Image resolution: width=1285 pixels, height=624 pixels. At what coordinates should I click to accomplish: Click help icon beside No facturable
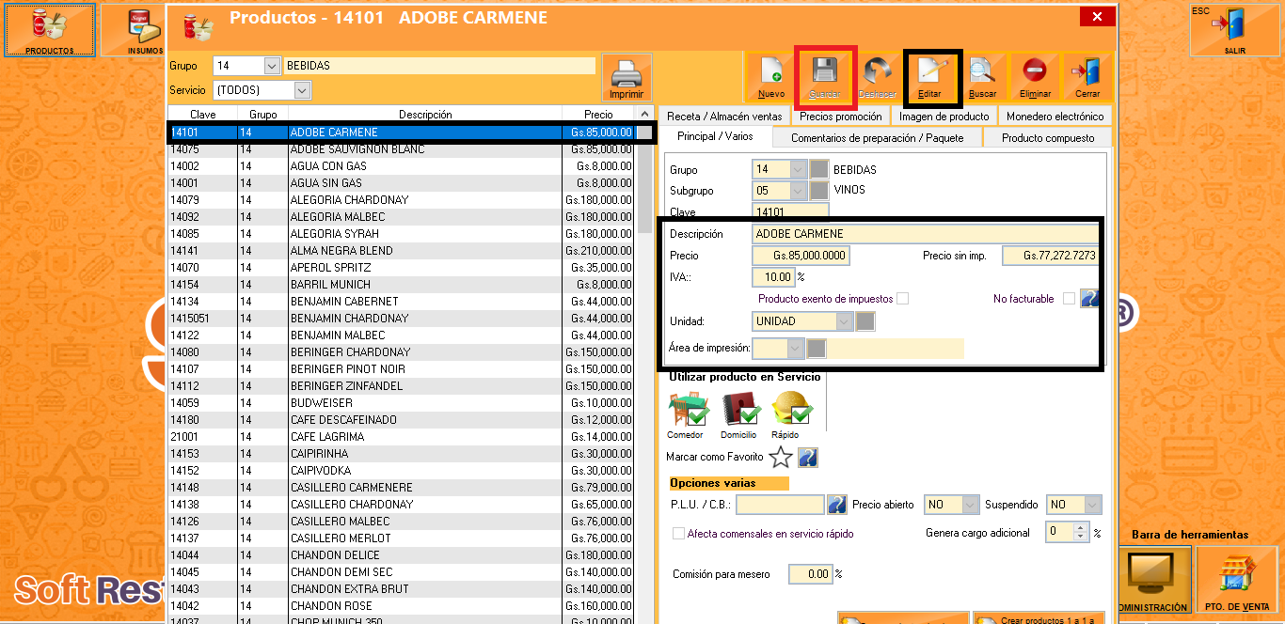click(x=1088, y=299)
